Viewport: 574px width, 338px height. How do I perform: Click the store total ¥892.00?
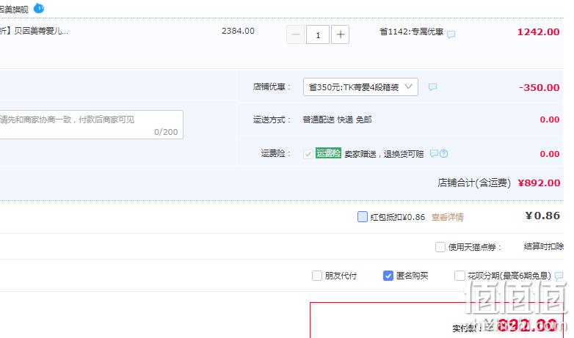pos(539,183)
